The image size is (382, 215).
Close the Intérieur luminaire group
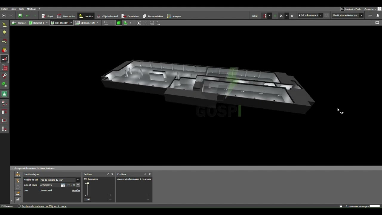point(112,174)
